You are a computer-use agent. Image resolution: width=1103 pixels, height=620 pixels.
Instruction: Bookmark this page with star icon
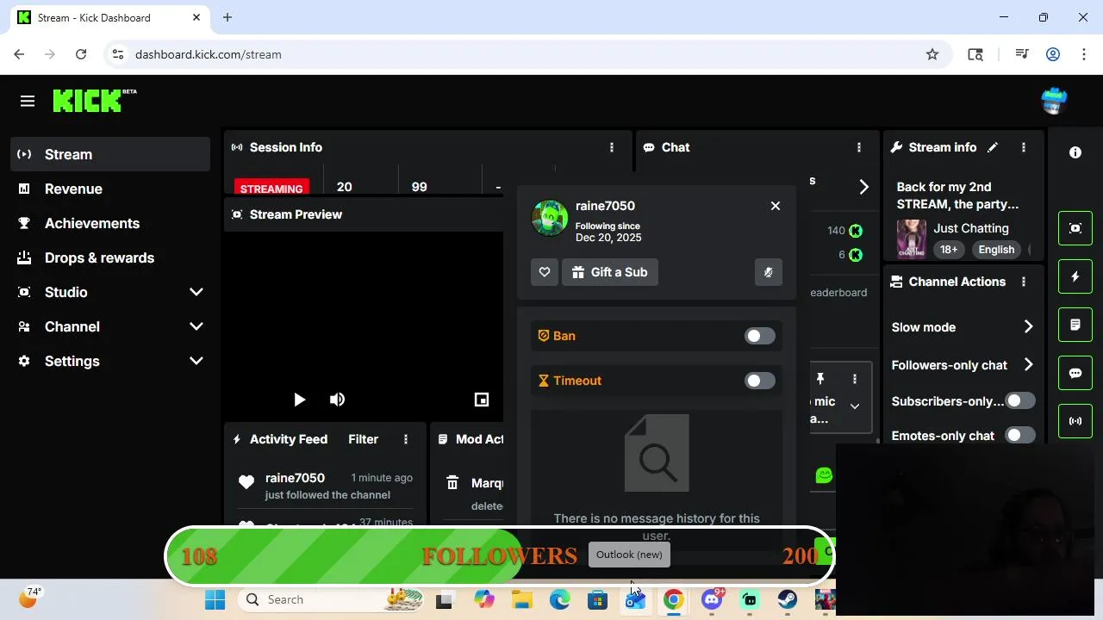(x=932, y=54)
